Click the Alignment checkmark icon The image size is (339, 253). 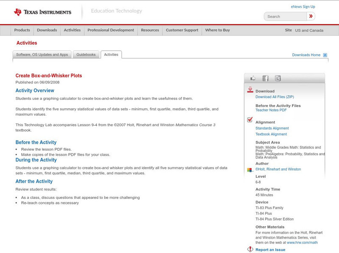click(250, 120)
